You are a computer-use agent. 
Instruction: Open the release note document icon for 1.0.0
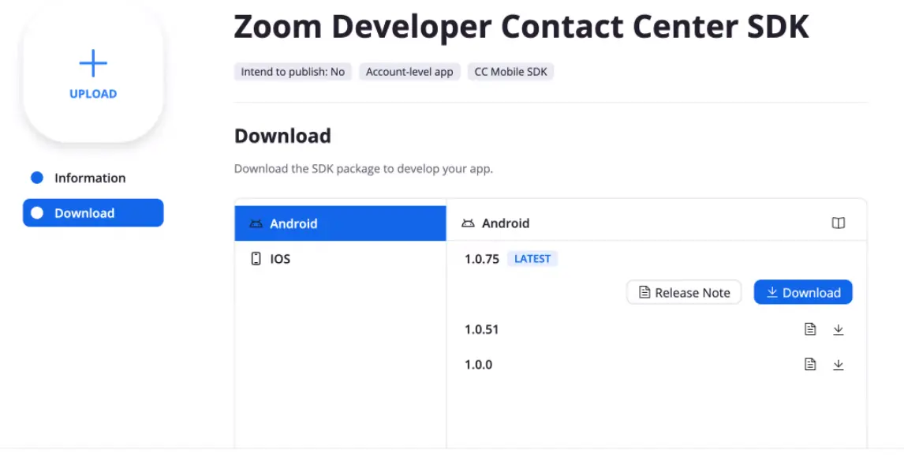point(810,364)
